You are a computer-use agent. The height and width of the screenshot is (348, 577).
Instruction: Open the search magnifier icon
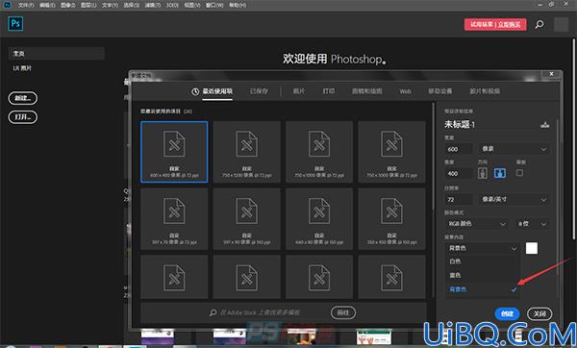click(539, 25)
